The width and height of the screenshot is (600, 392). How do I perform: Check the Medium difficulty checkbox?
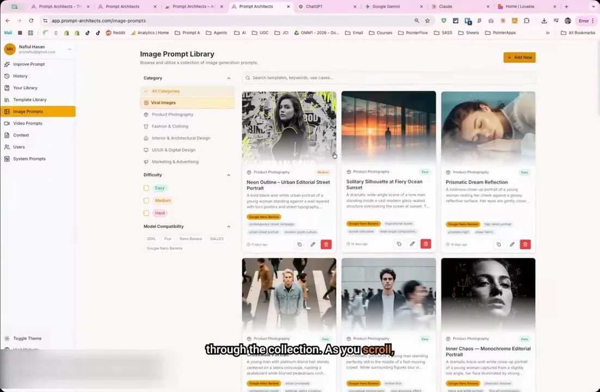(x=146, y=200)
